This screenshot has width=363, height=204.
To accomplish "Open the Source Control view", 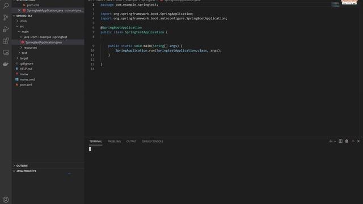I will point(6,18).
